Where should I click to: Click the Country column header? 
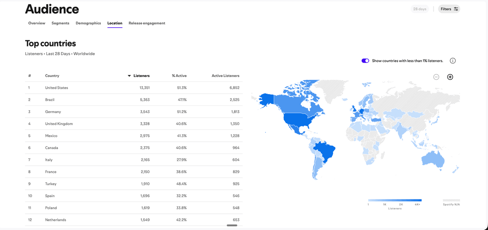pyautogui.click(x=52, y=76)
